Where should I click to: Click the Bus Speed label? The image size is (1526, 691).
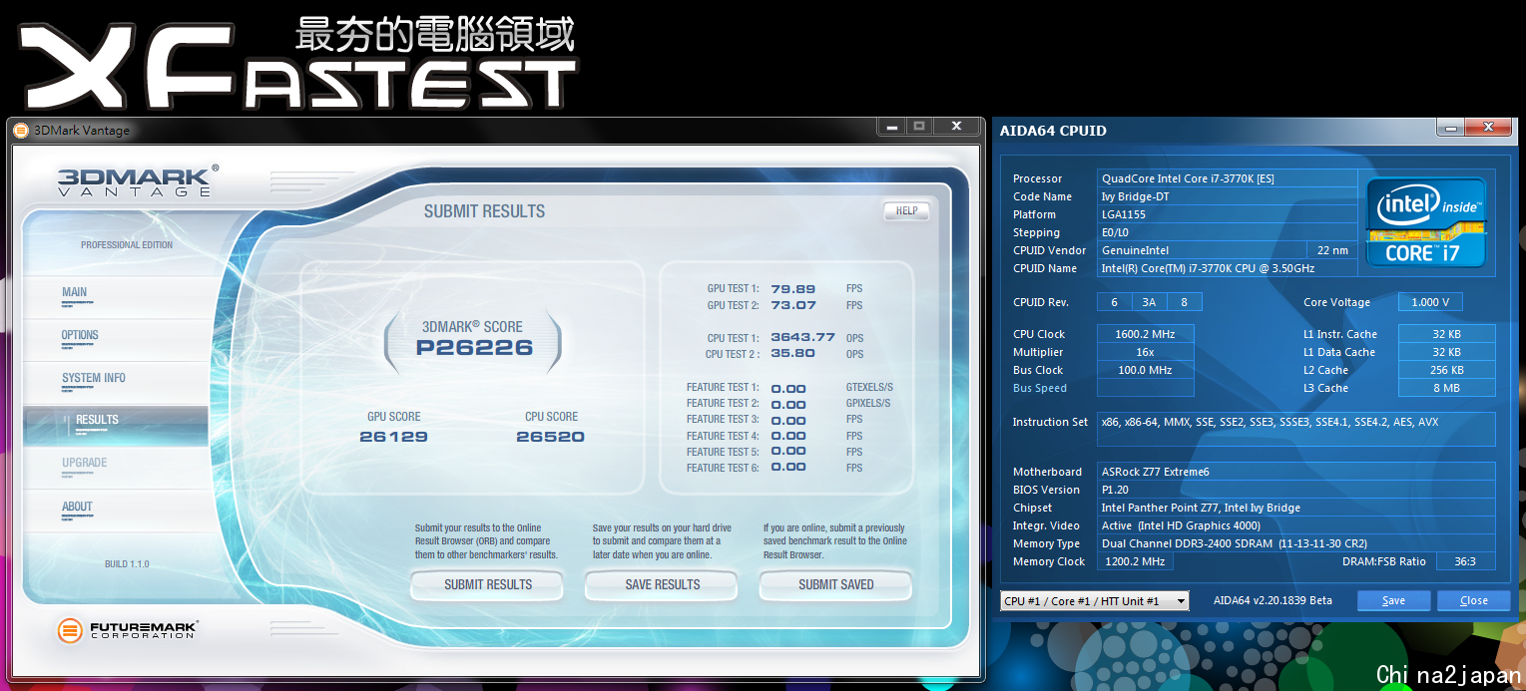pos(1040,388)
